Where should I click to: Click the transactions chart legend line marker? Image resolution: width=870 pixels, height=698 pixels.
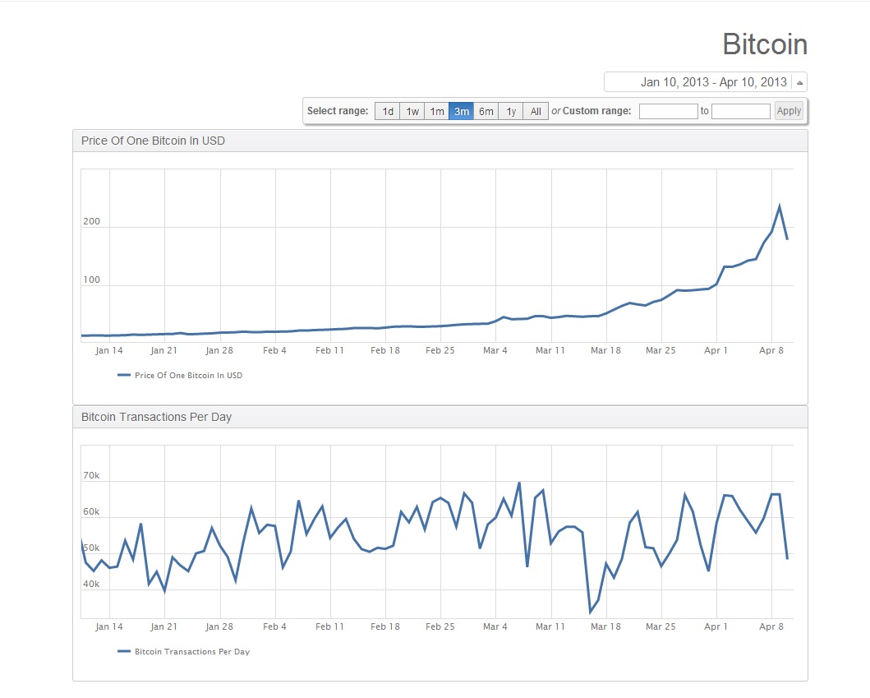[122, 650]
